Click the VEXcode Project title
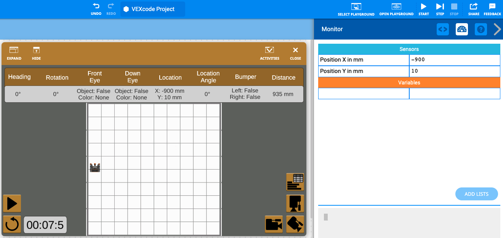This screenshot has width=503, height=238. pyautogui.click(x=152, y=9)
